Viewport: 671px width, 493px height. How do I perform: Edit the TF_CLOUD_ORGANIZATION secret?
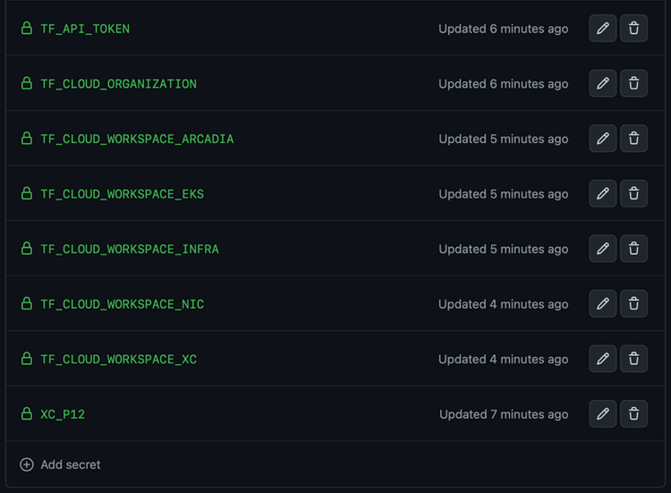click(x=602, y=84)
